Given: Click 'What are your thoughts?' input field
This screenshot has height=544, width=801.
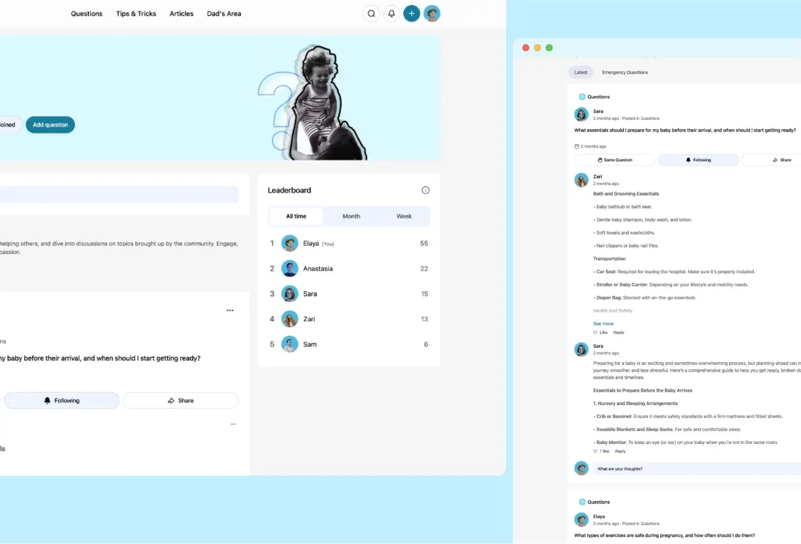Looking at the screenshot, I should click(697, 468).
